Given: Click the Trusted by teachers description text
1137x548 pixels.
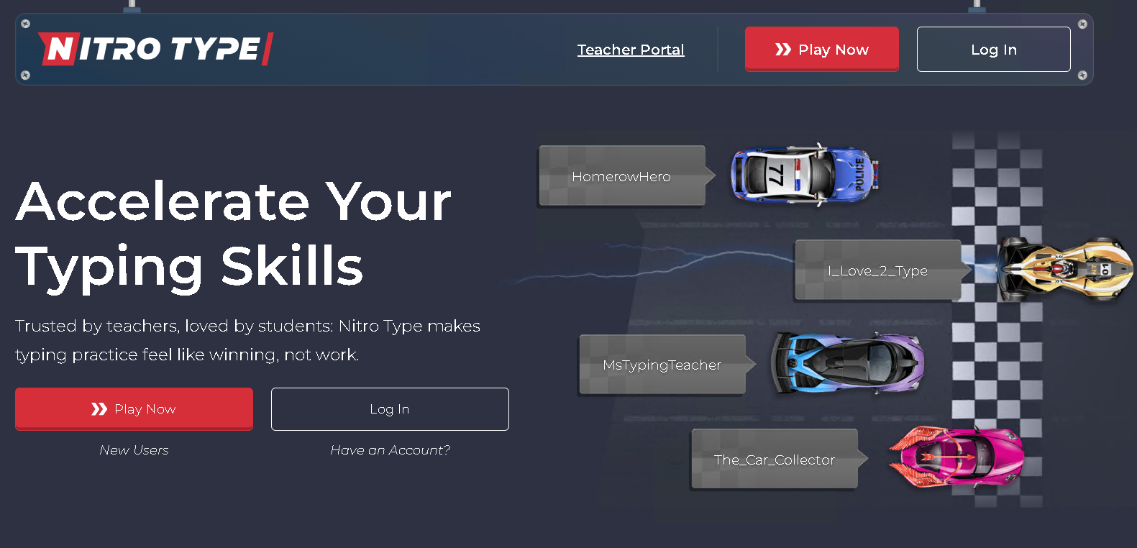Looking at the screenshot, I should [247, 340].
